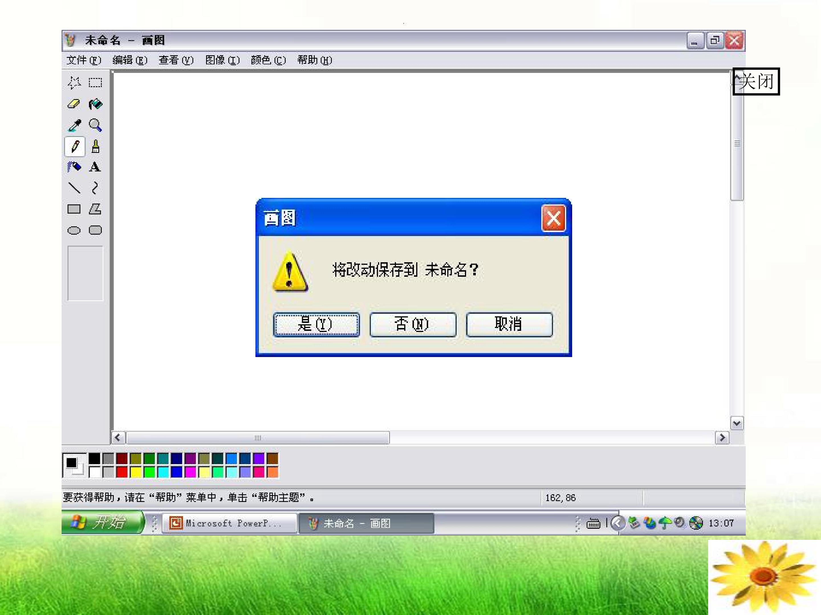Click the speaker volume tray icon

(680, 522)
